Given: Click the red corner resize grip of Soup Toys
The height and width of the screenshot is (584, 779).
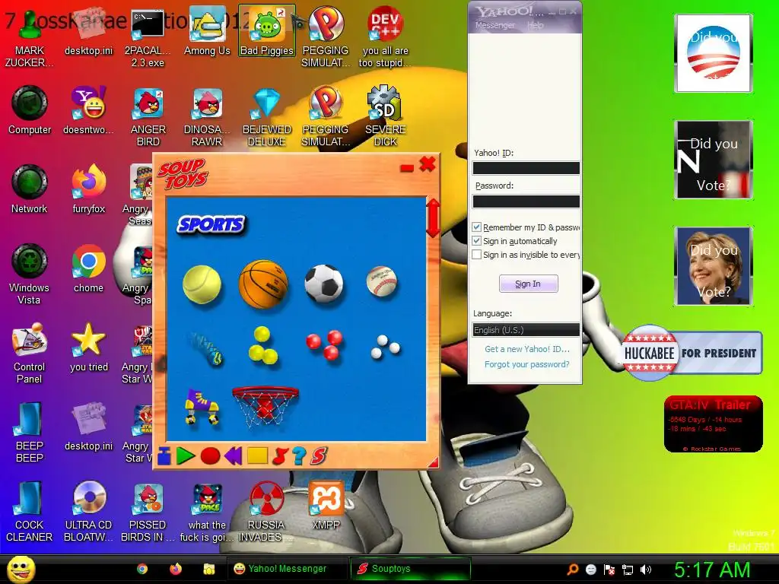Looking at the screenshot, I should click(x=433, y=463).
